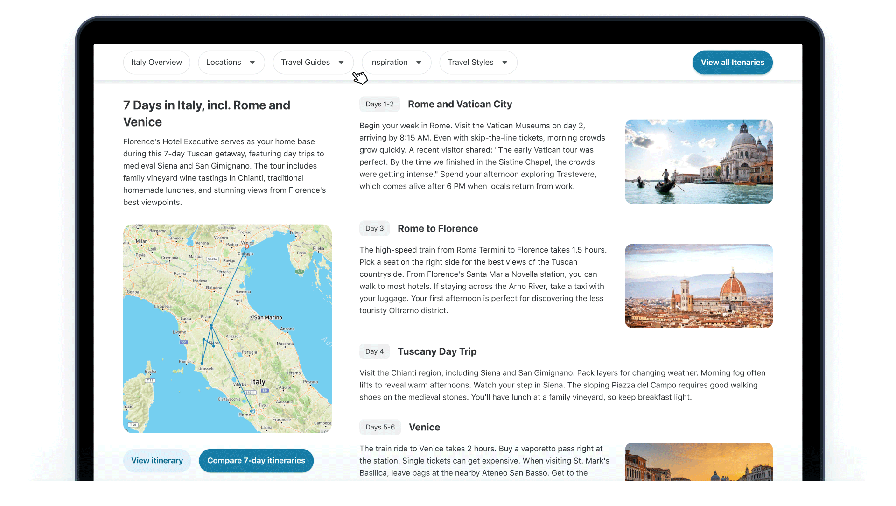Select the Day 3 badge
896x506 pixels.
(374, 228)
